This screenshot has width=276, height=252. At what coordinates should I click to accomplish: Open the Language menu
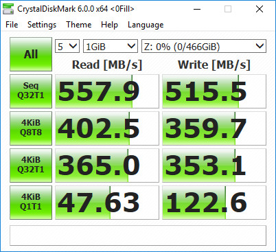(x=146, y=25)
